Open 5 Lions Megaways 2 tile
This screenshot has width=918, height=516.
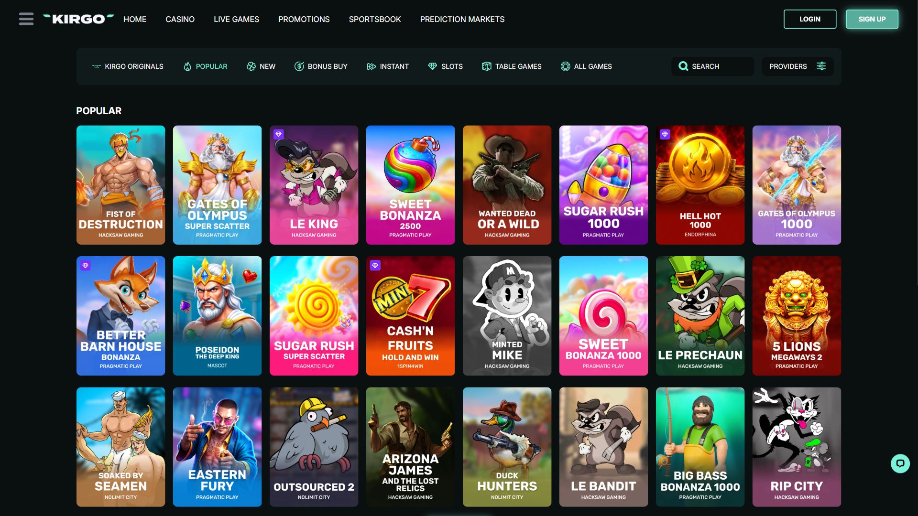coord(797,316)
